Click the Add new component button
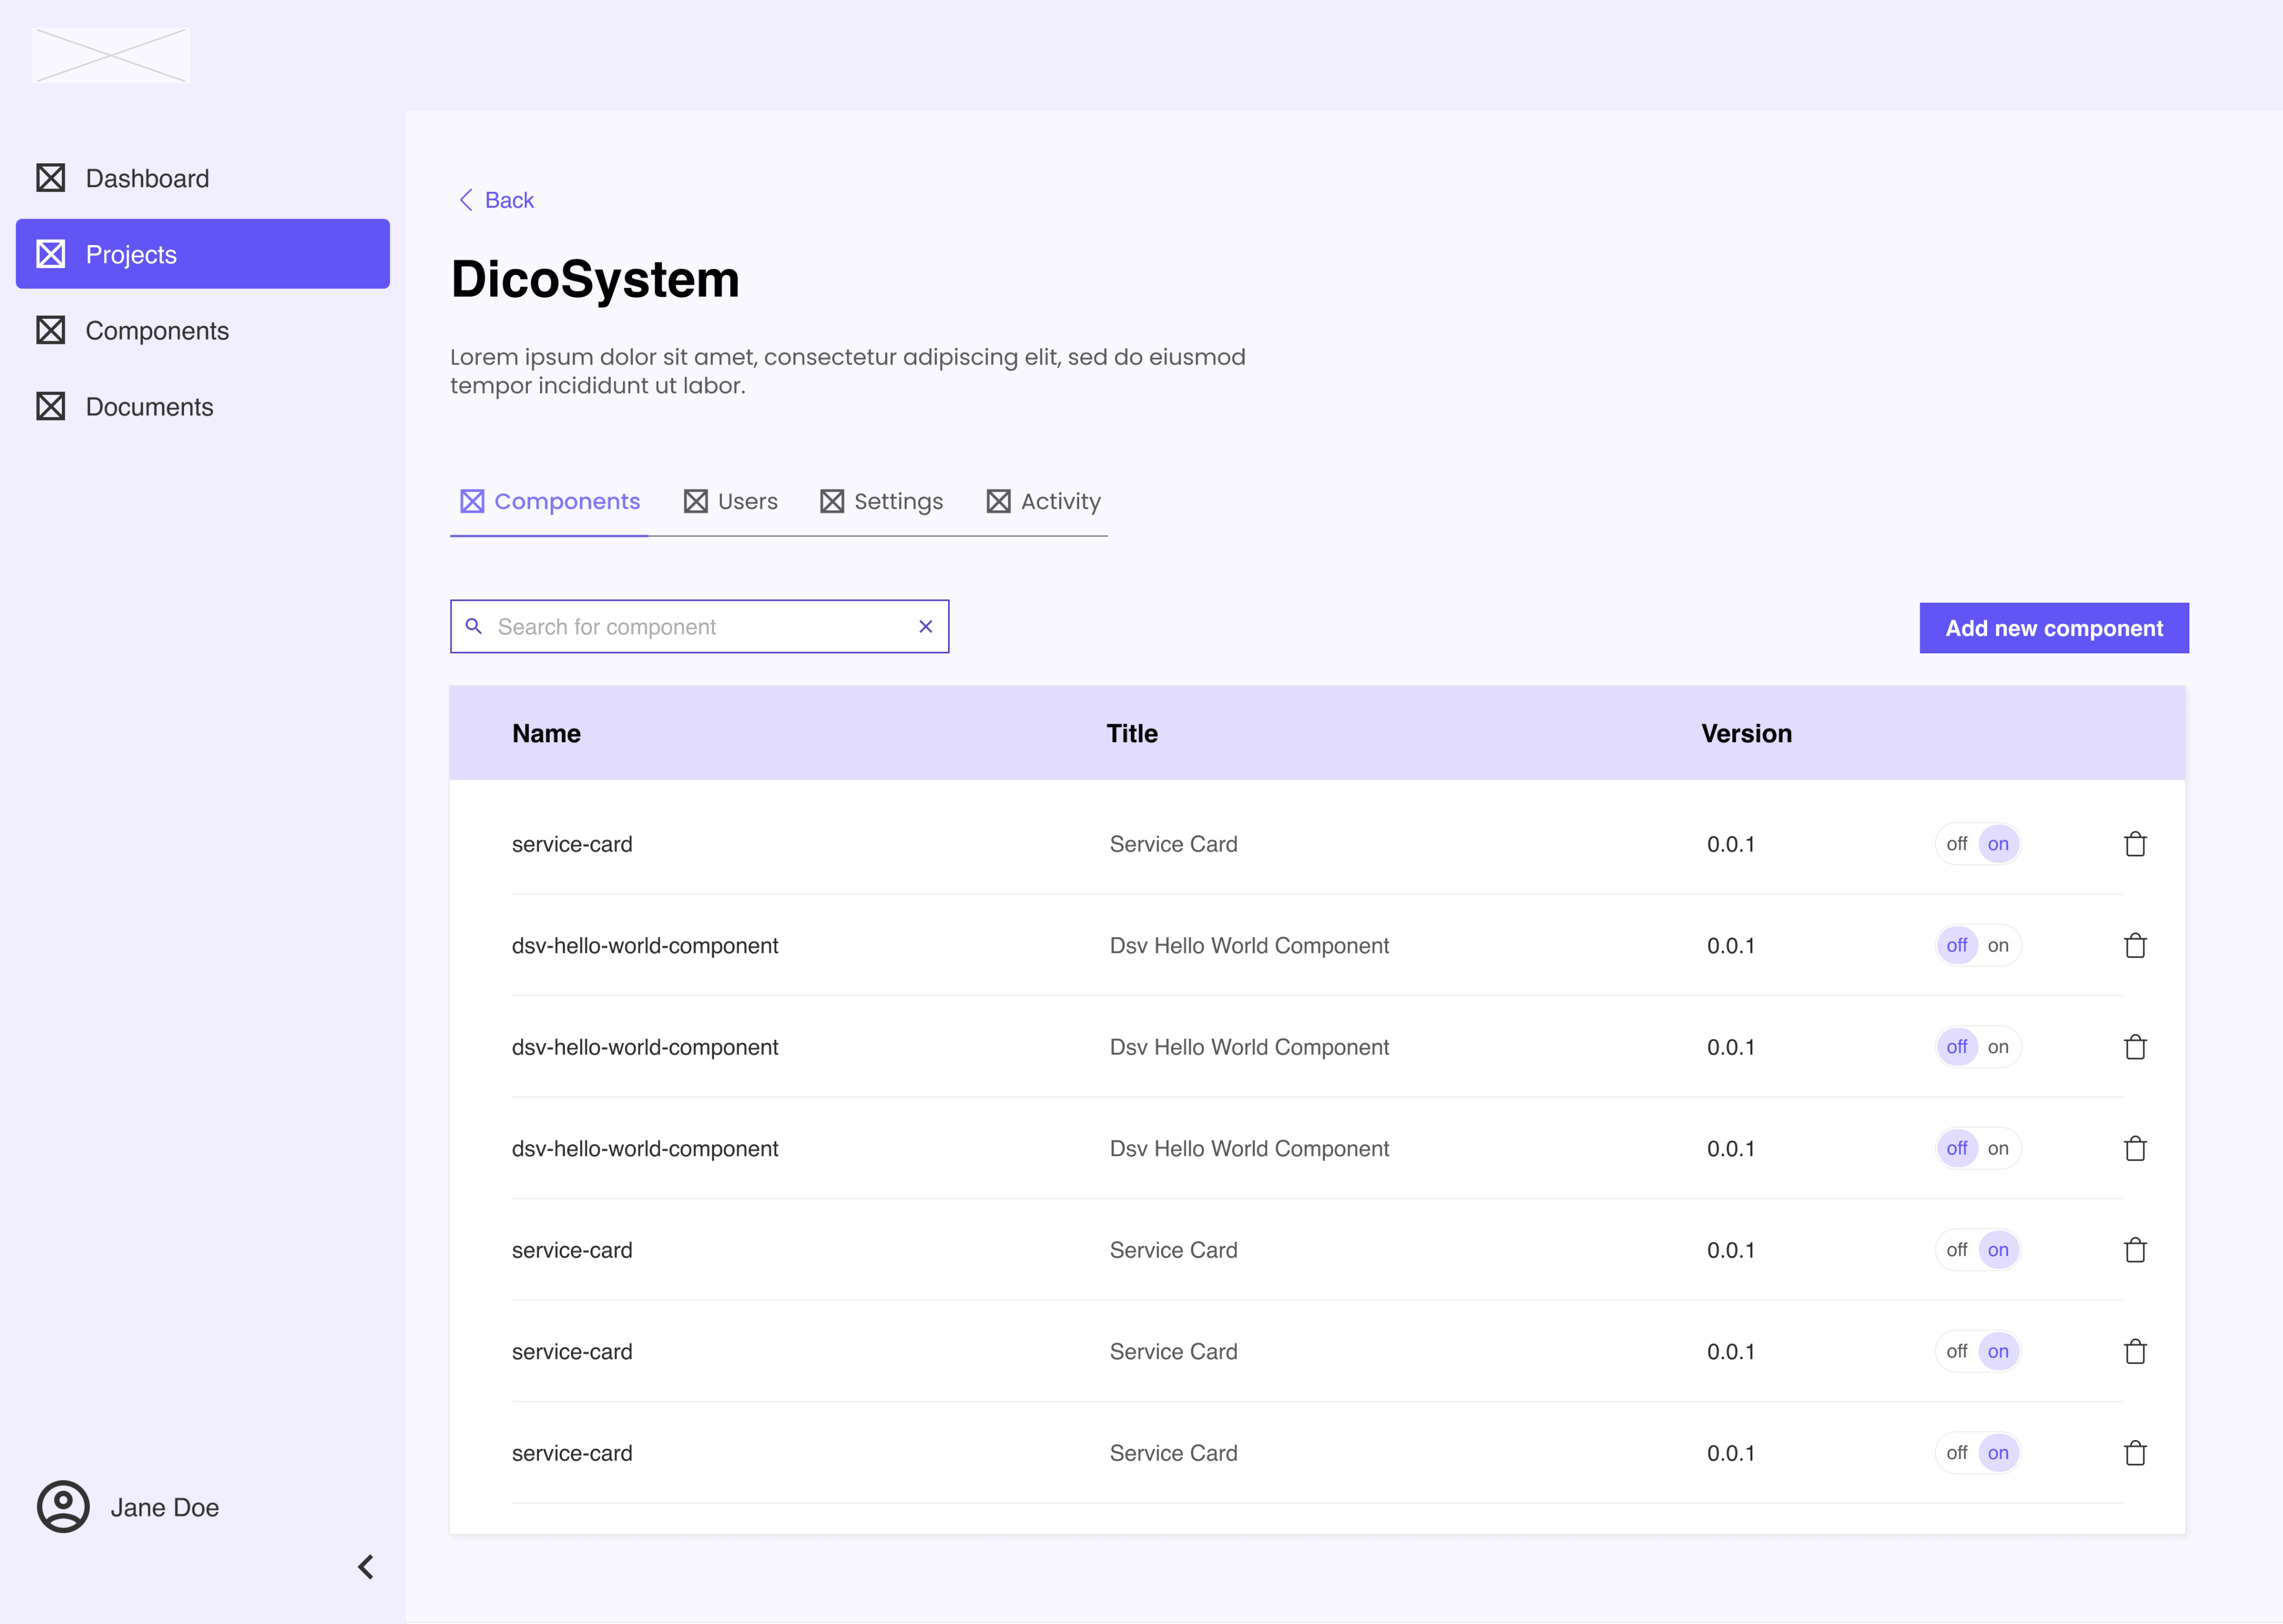The image size is (2283, 1624). point(2054,628)
